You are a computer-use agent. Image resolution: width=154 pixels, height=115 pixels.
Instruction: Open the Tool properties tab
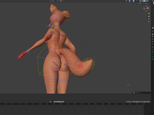click(152, 31)
